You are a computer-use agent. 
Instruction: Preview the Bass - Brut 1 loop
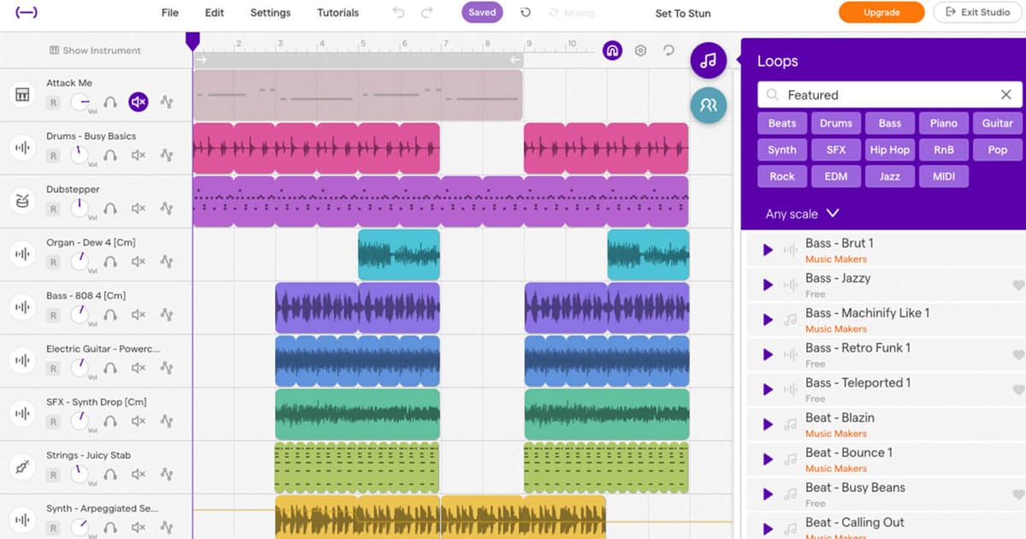point(767,250)
